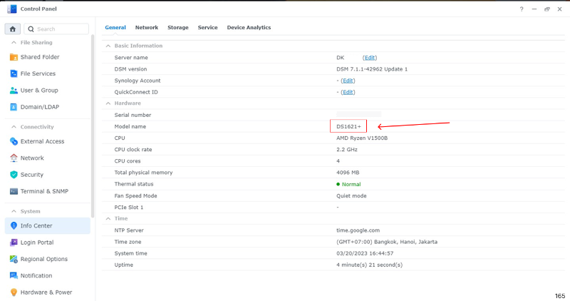Collapse the File Sharing sidebar section
Viewport: 570px width, 301px height.
coord(11,43)
